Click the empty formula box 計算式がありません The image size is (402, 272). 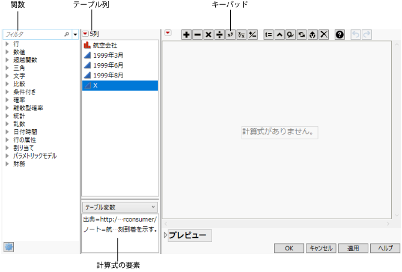coord(279,132)
